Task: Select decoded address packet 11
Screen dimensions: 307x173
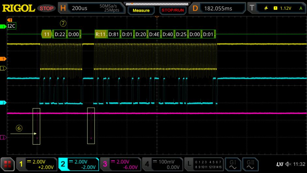Action: (x=47, y=34)
